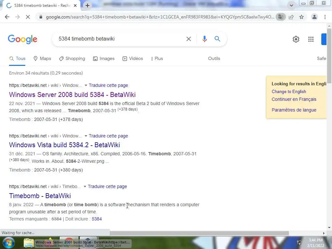Expand dropdown arrow beside first result URL

click(86, 85)
